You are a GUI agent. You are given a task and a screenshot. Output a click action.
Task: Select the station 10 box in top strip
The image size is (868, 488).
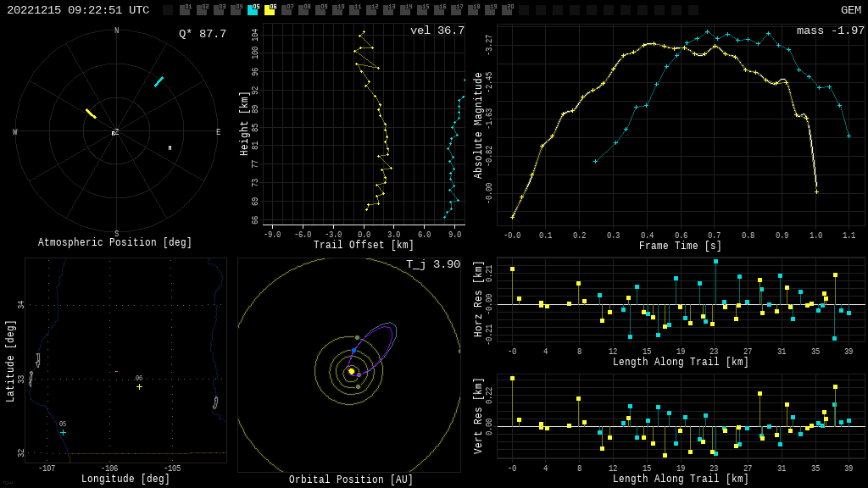[x=337, y=10]
